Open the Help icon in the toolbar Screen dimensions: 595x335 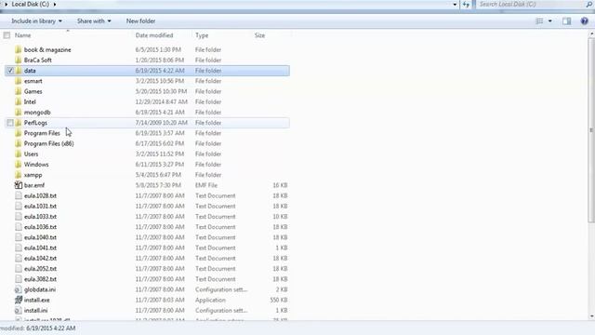(585, 21)
